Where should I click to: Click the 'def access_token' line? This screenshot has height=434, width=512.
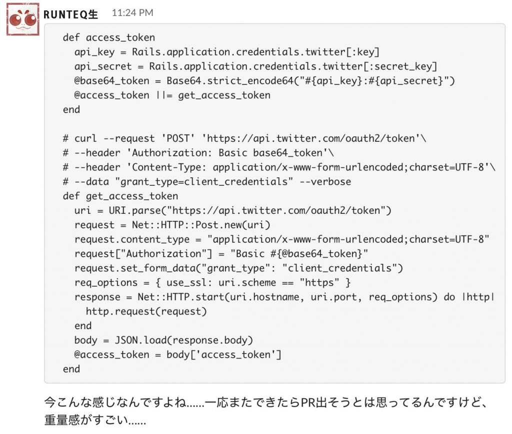[108, 37]
